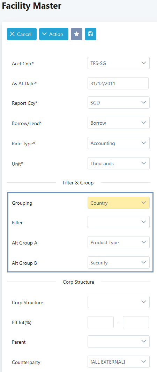Click the second Eff Int(%) input box
Screen dimensions: 157x372
point(136,322)
